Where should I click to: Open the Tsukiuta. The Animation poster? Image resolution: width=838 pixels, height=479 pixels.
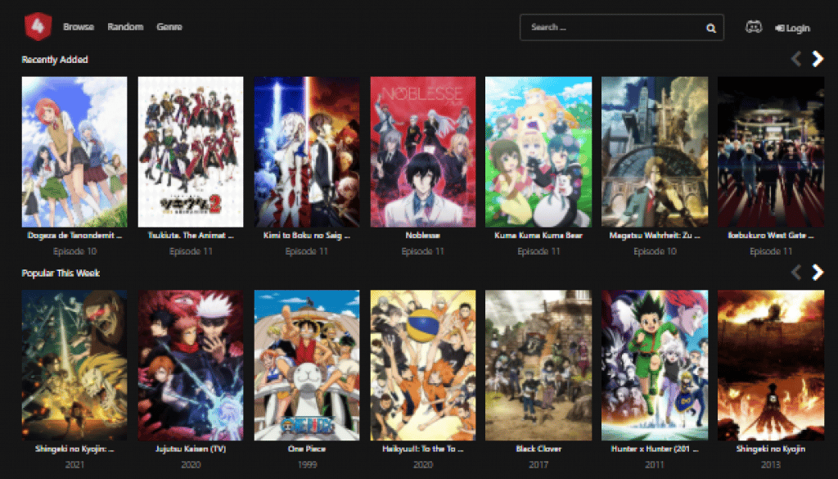tap(191, 151)
